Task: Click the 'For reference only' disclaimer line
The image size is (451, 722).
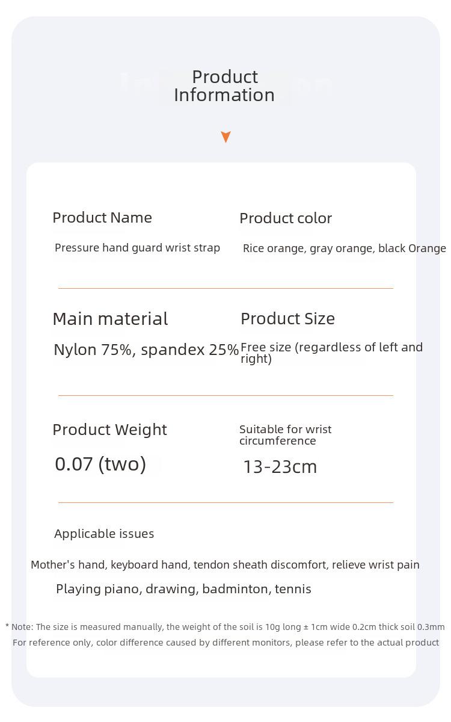Action: click(x=226, y=643)
